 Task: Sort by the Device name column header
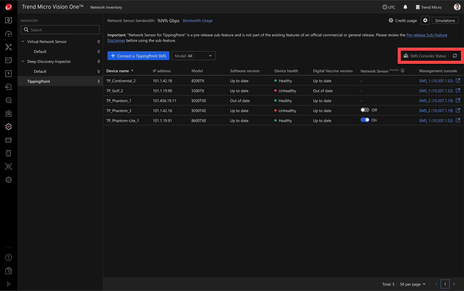(x=118, y=71)
